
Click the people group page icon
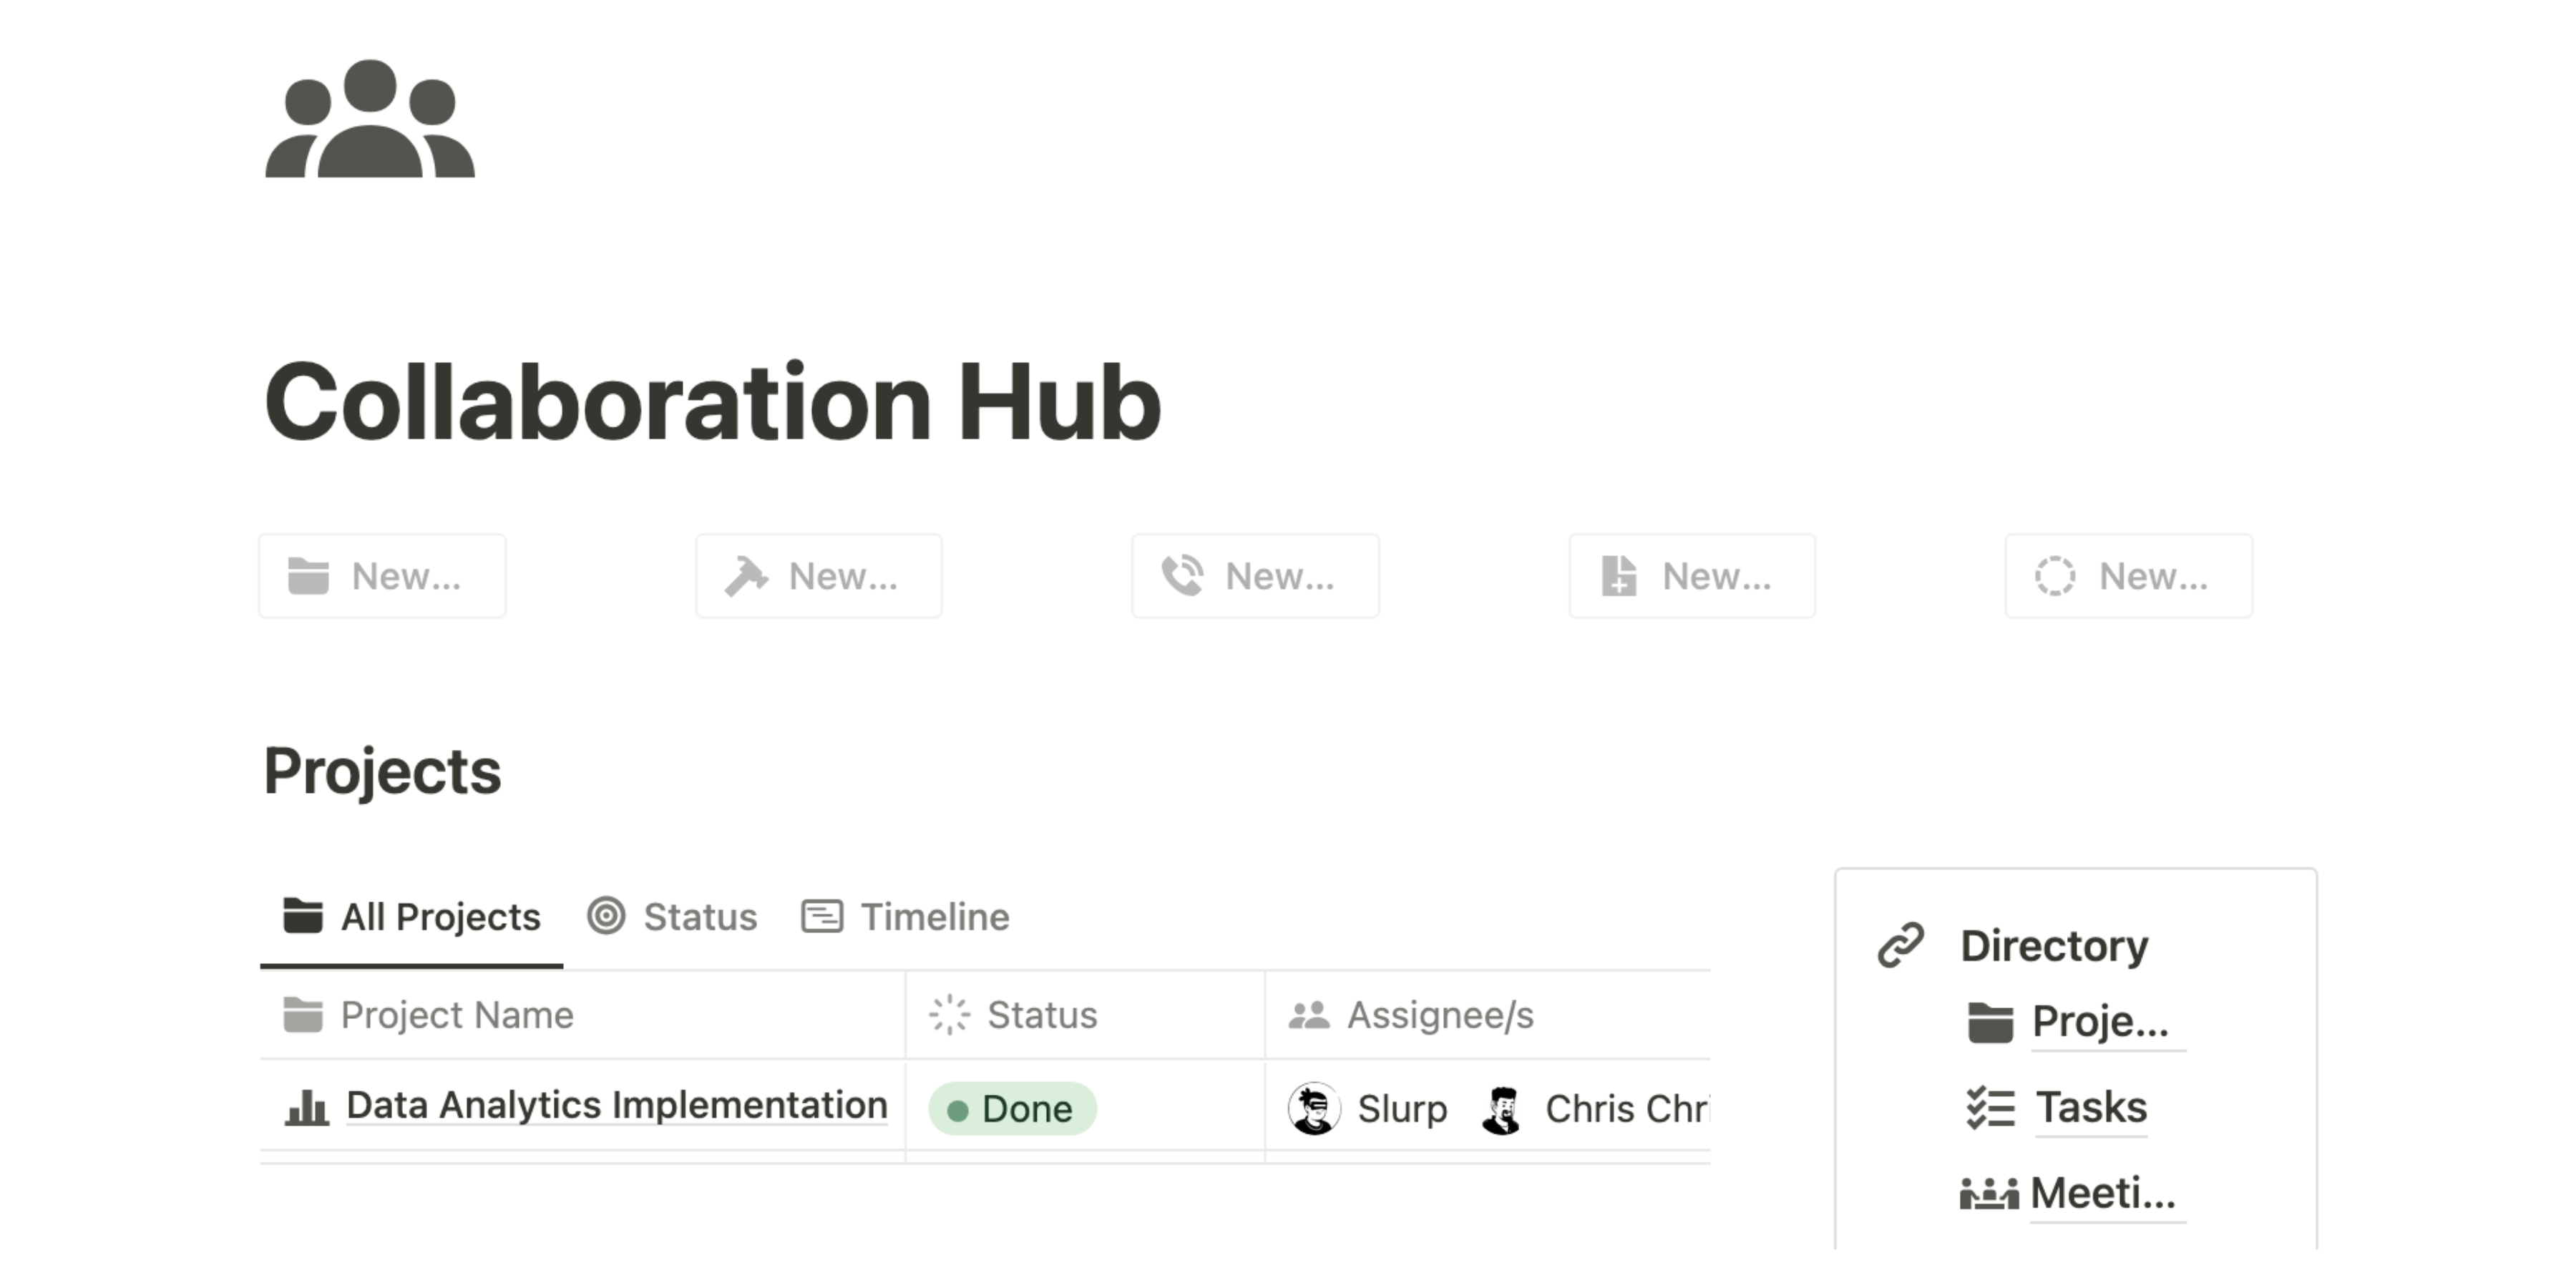370,119
